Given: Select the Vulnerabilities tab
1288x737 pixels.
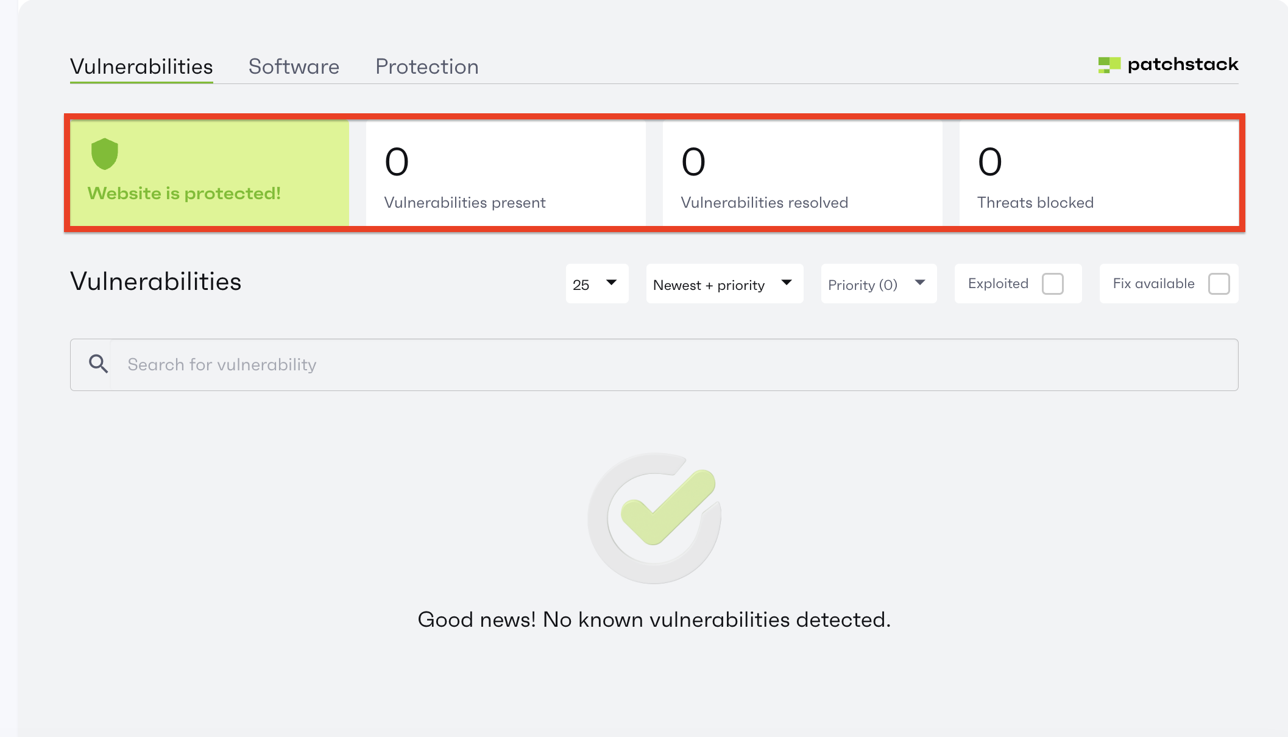Looking at the screenshot, I should (x=141, y=66).
